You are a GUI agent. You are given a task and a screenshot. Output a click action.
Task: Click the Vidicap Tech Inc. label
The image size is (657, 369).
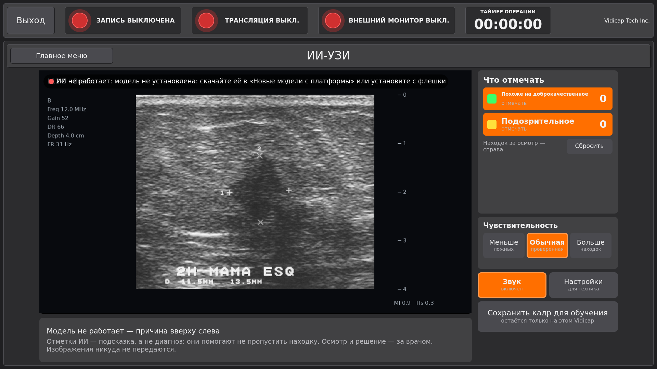coord(627,20)
